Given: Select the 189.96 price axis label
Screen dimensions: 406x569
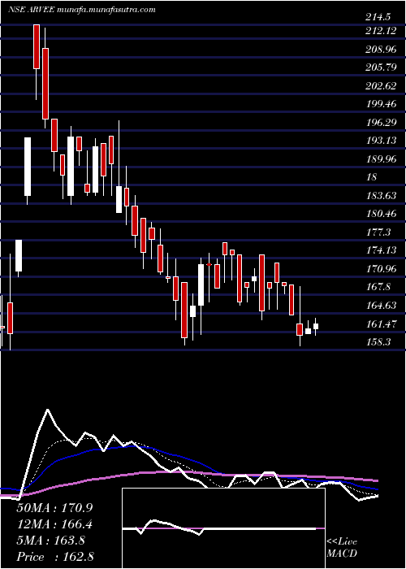Looking at the screenshot, I should click(x=381, y=159).
